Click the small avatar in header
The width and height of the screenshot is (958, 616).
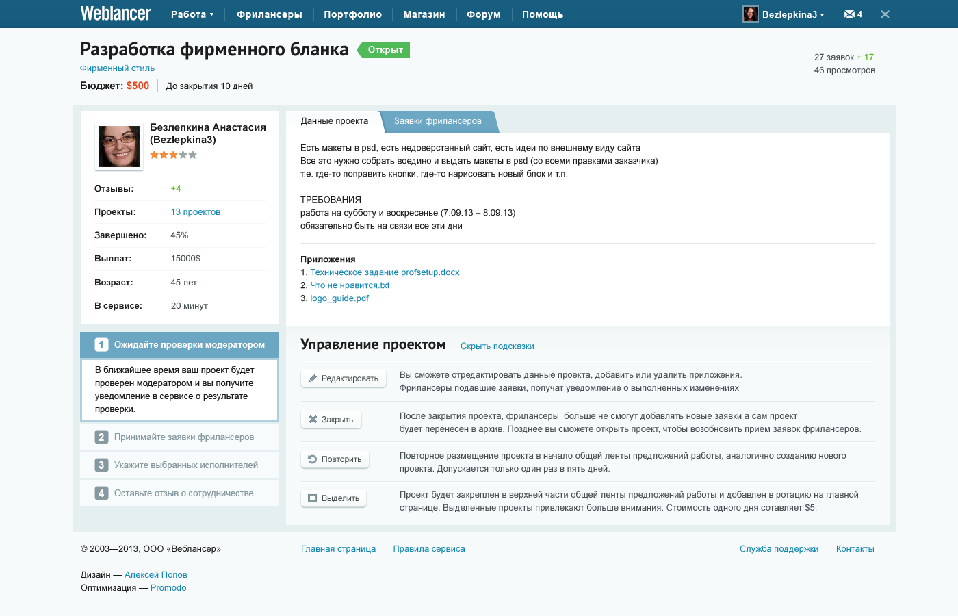tap(751, 14)
